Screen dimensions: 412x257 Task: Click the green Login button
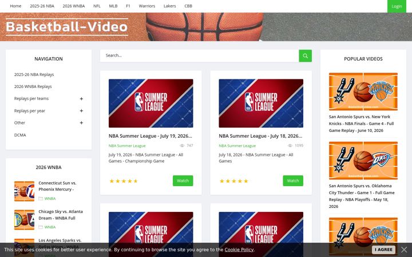(397, 6)
